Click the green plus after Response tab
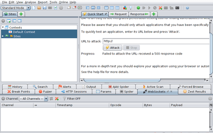 [154, 14]
